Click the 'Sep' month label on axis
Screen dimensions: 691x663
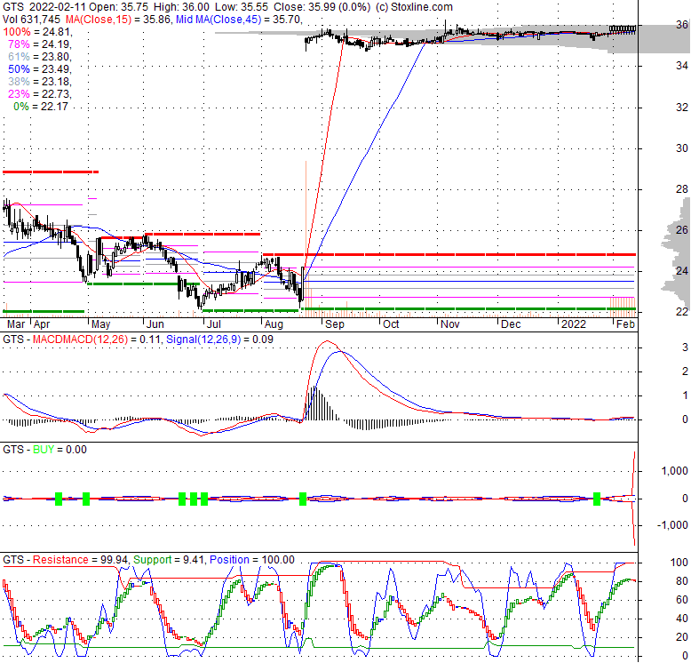[x=335, y=324]
